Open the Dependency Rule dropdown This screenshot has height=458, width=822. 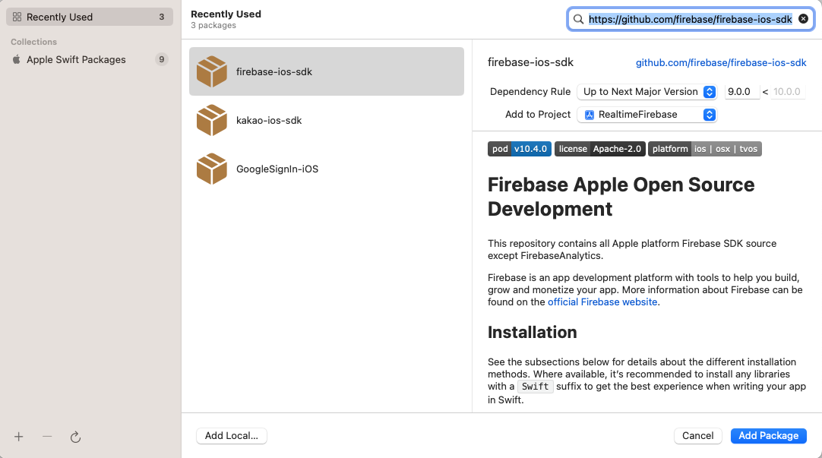(647, 92)
